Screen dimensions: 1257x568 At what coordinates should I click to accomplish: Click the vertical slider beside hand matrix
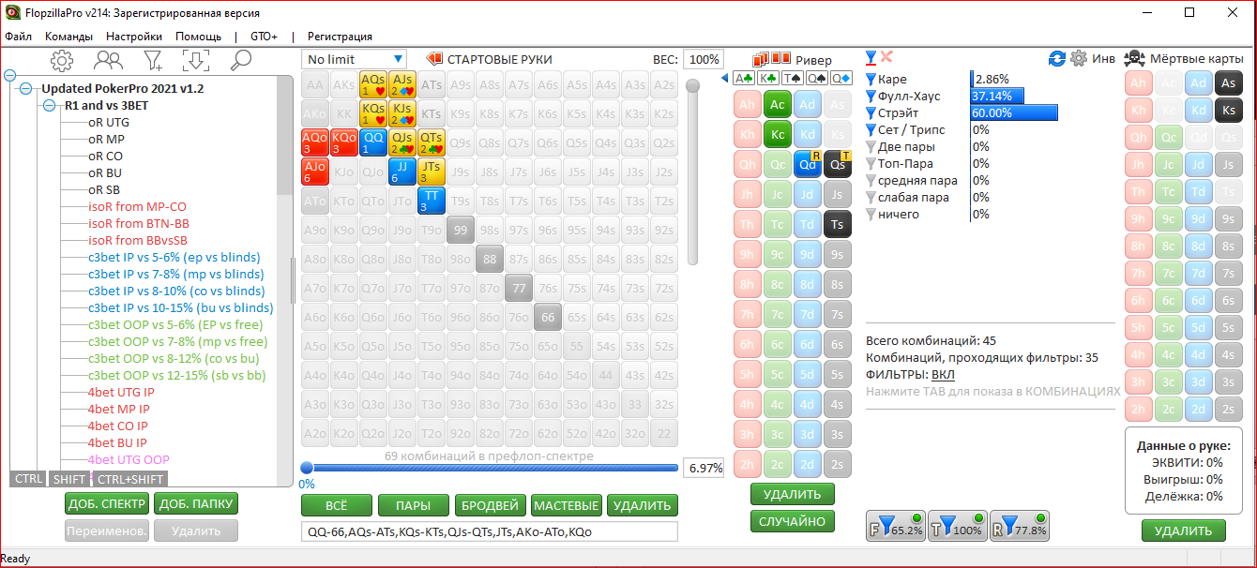[x=693, y=171]
